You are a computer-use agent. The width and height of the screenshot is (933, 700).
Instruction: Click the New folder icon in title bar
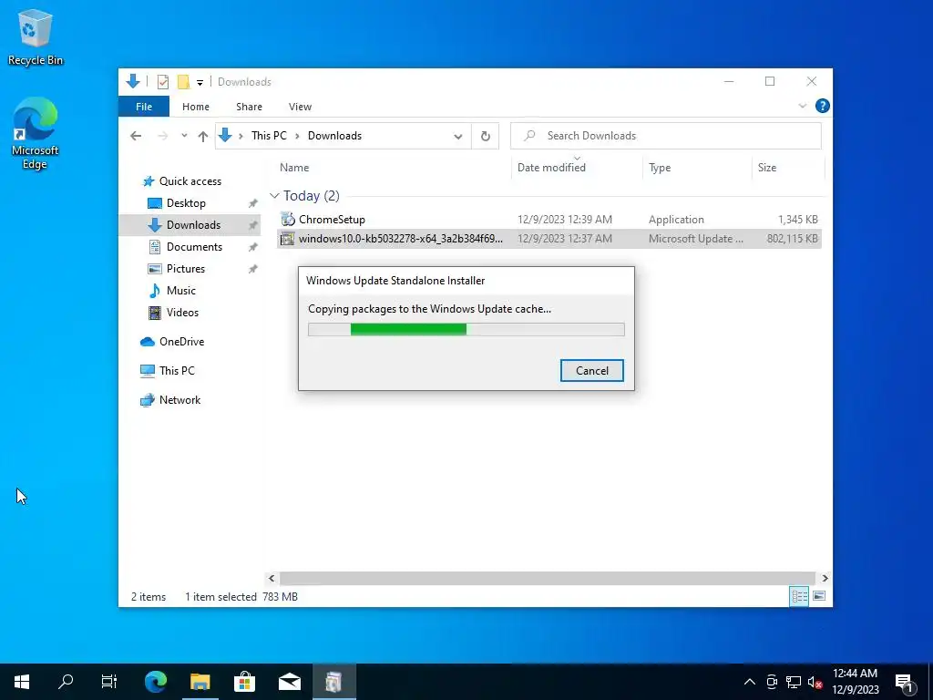(x=183, y=81)
